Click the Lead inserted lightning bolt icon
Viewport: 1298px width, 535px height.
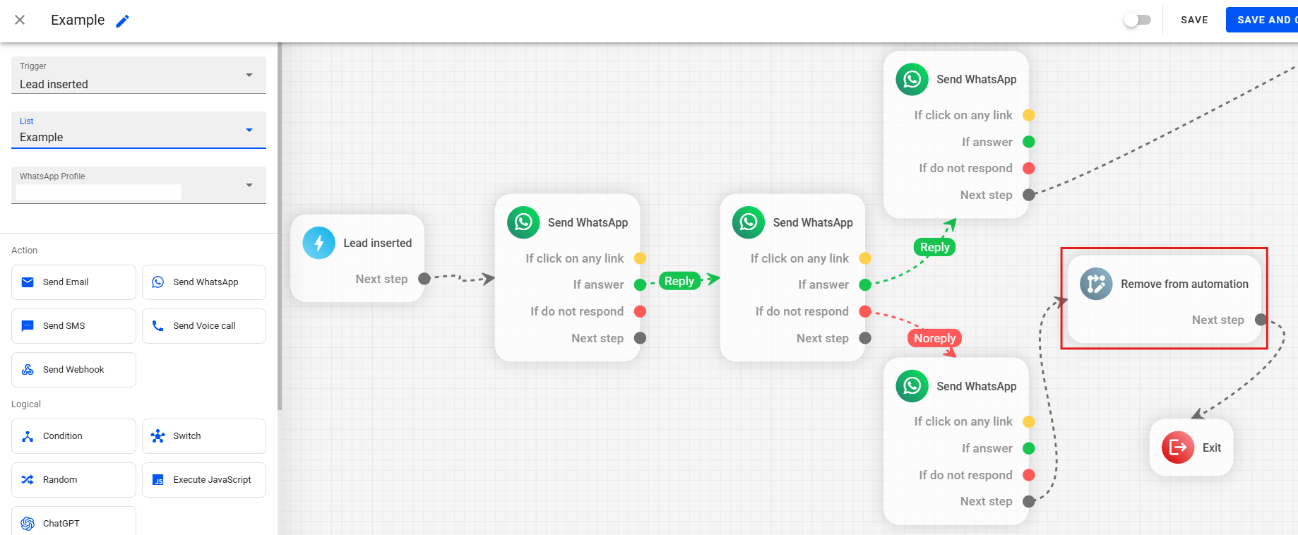tap(319, 243)
